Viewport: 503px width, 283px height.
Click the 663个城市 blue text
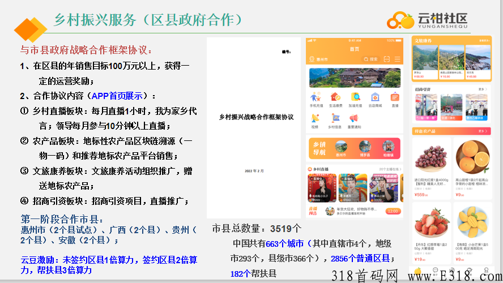[x=284, y=243]
